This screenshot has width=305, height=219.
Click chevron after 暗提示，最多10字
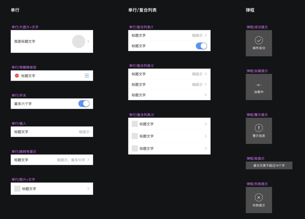88,160
